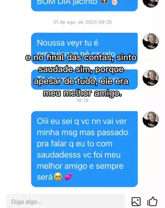The width and height of the screenshot is (165, 208).
Task: Select the message bubble behind 'apesar de tudo' caption
Action: coord(84,79)
